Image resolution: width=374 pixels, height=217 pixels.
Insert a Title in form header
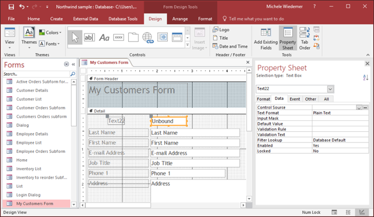[220, 38]
